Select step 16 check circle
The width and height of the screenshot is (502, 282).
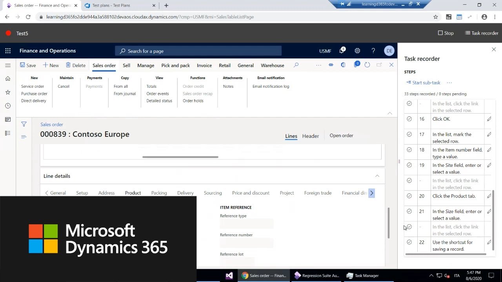(409, 119)
